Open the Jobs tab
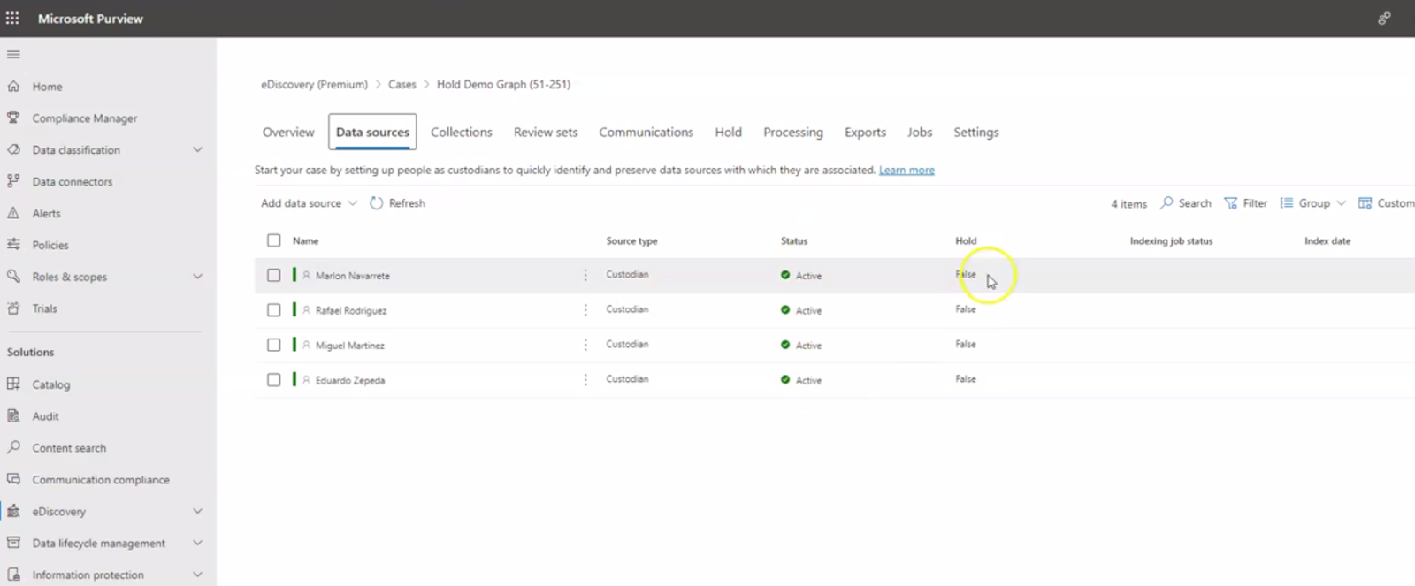The height and width of the screenshot is (586, 1415). tap(920, 132)
